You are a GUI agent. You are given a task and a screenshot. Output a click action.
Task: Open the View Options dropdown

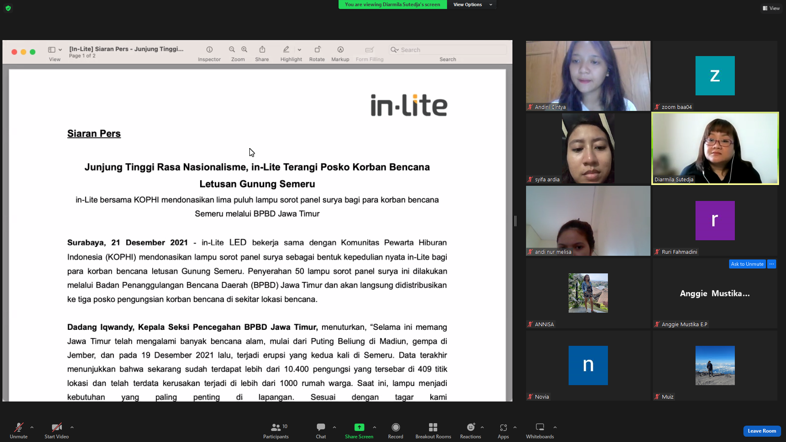[472, 5]
